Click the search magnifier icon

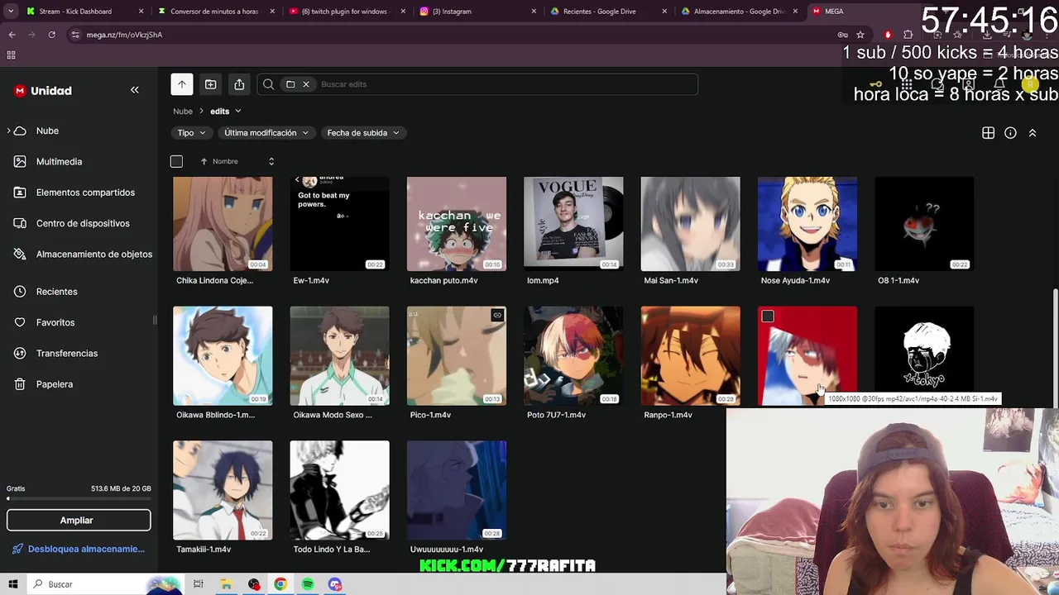[268, 84]
